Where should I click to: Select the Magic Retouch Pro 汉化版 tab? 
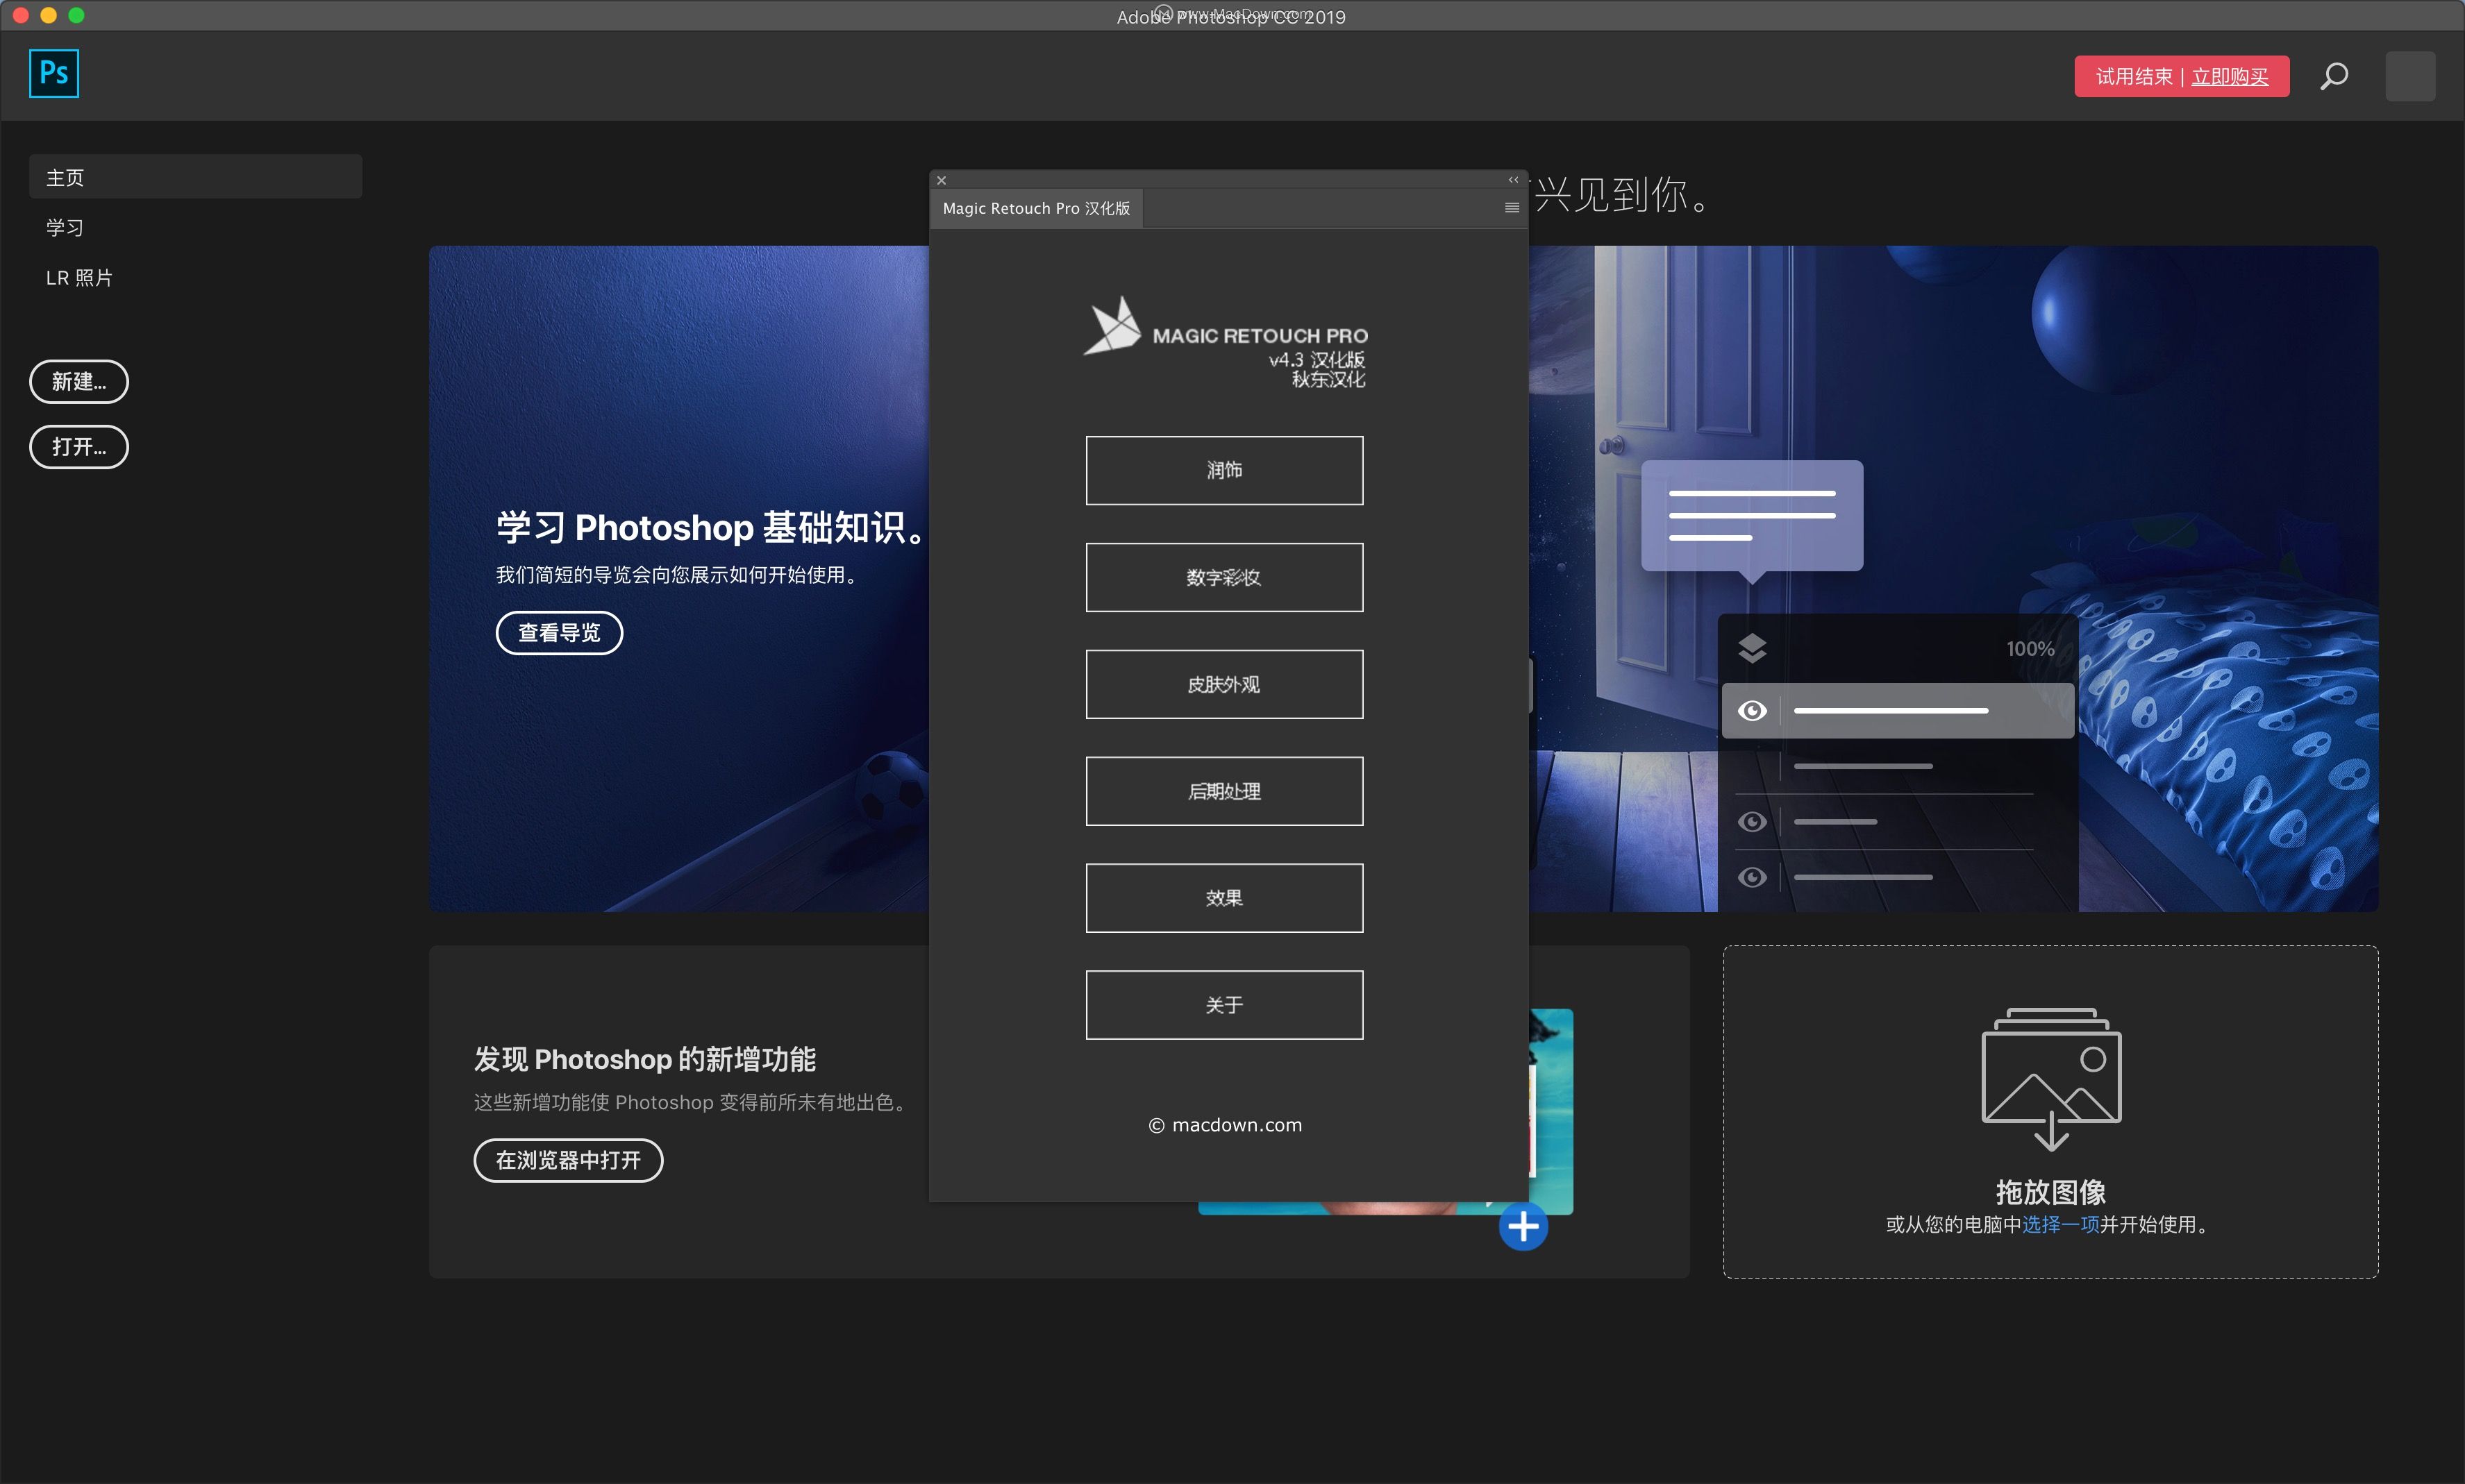pyautogui.click(x=1037, y=208)
